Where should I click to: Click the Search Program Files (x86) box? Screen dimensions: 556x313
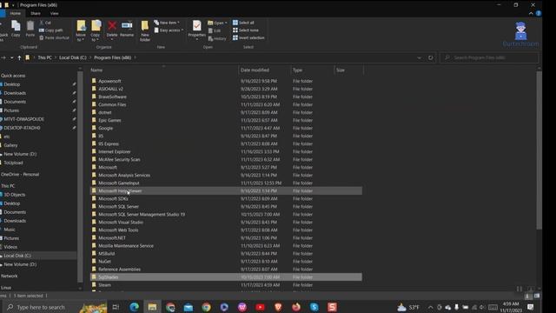[489, 57]
